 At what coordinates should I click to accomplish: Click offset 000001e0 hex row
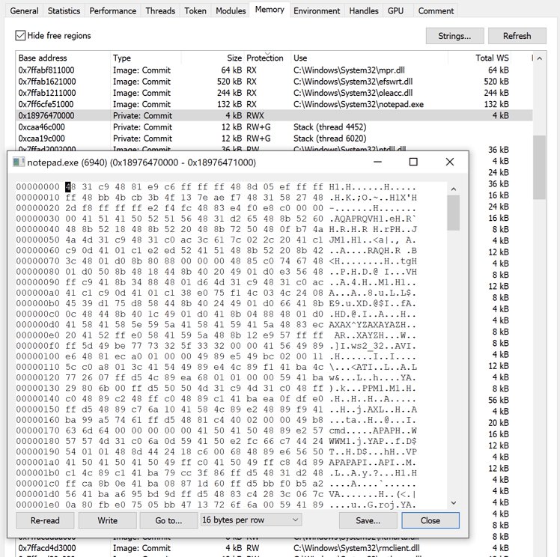coord(216,505)
